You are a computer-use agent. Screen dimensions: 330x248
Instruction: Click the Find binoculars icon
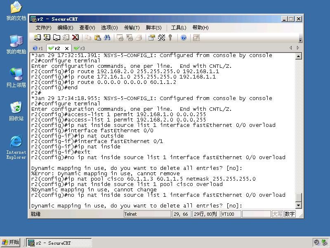107,38
